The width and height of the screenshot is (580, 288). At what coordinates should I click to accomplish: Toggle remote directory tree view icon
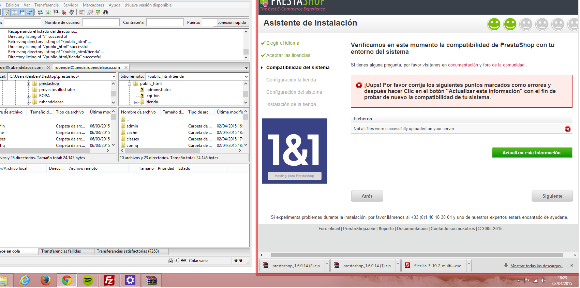[x=22, y=13]
